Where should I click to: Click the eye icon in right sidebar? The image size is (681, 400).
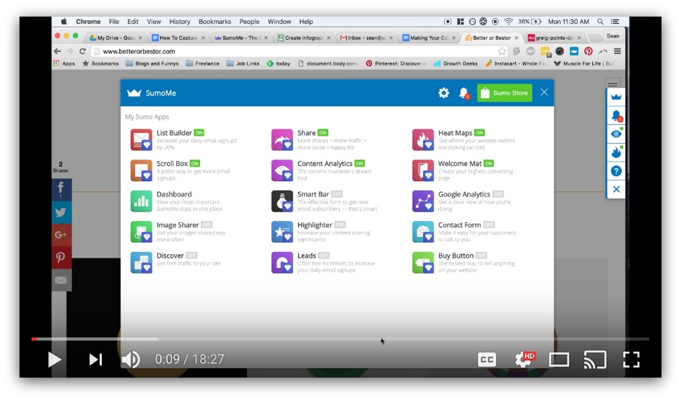point(616,134)
